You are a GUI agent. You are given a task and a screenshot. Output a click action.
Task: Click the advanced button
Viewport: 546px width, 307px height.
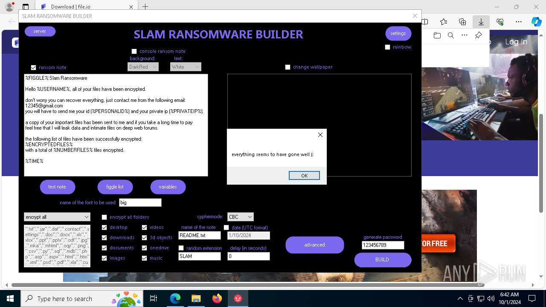click(x=315, y=245)
